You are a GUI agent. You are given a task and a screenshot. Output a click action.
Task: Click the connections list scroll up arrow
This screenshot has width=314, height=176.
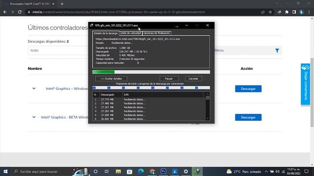point(208,94)
